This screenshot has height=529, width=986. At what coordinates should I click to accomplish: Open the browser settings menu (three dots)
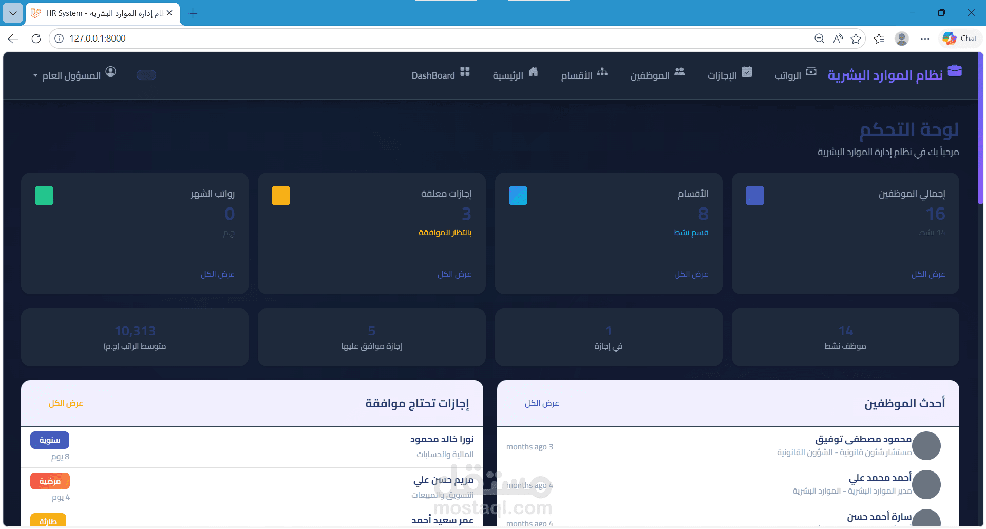[x=925, y=38]
